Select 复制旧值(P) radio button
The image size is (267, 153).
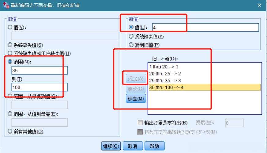(131, 45)
